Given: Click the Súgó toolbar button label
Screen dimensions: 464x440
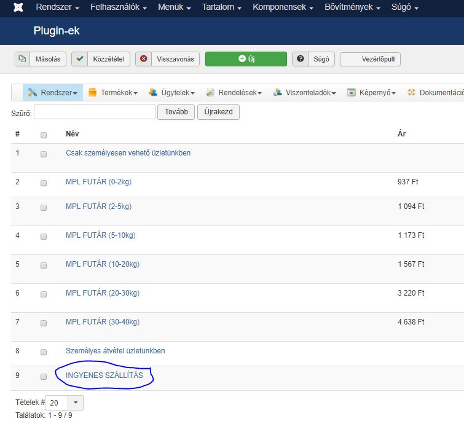Looking at the screenshot, I should point(321,59).
